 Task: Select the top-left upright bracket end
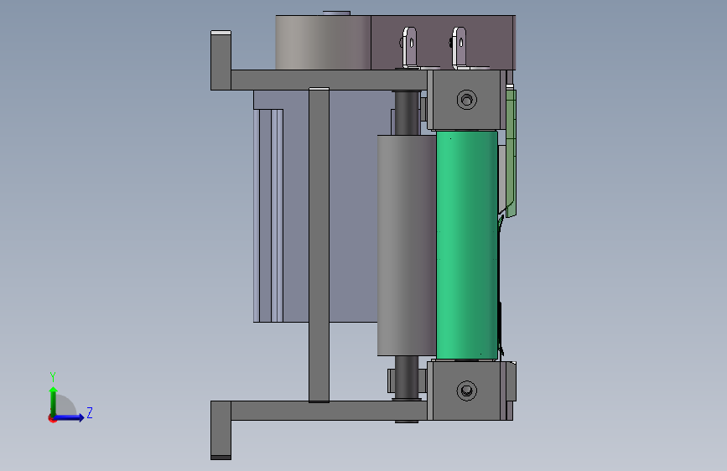221,60
